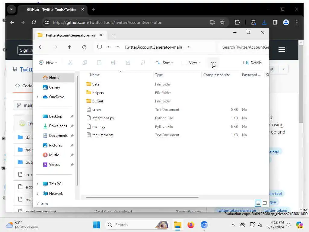This screenshot has height=232, width=309.
Task: Select Home in navigation pane
Action: point(54,78)
